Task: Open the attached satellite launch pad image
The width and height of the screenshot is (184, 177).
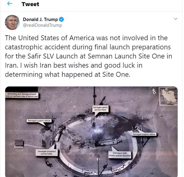Action: click(91, 132)
